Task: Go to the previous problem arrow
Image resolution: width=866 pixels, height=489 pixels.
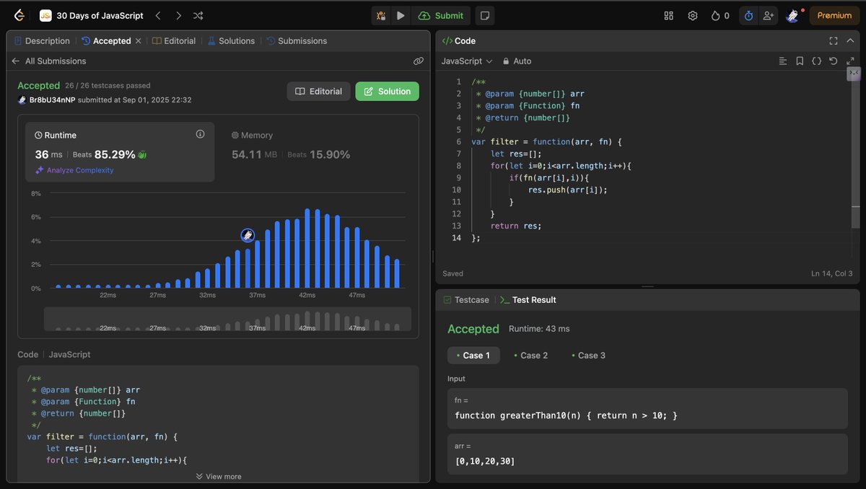Action: (158, 16)
